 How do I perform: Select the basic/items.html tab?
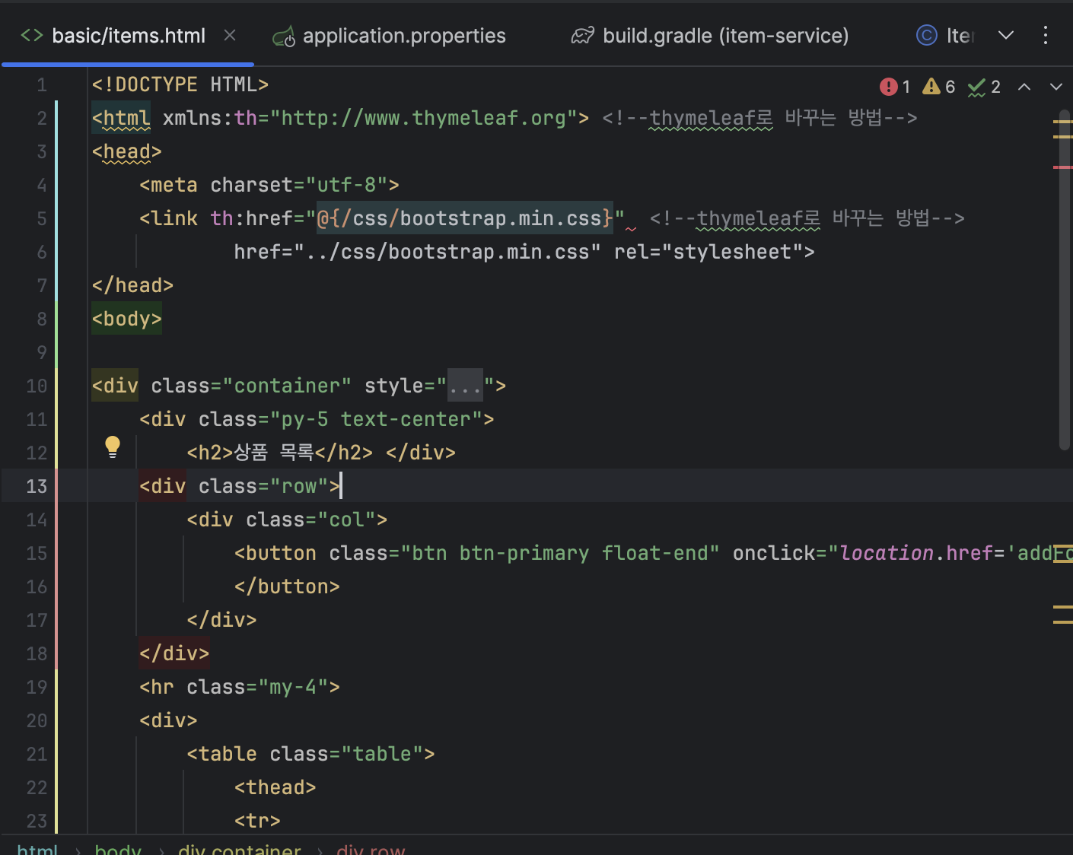tap(128, 35)
